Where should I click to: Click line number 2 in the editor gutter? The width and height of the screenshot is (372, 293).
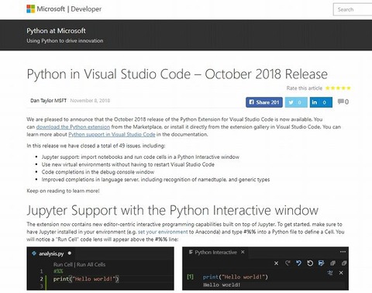tap(41, 279)
